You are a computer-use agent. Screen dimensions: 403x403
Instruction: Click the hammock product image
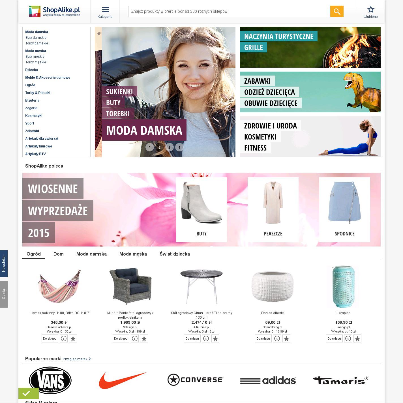59,286
